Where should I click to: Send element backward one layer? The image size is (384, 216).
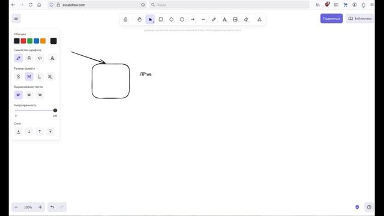[29, 131]
